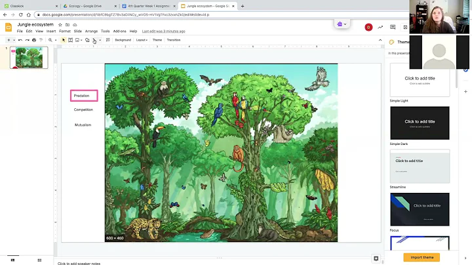The width and height of the screenshot is (472, 265).
Task: Open the Google Slides home logo
Action: click(9, 28)
